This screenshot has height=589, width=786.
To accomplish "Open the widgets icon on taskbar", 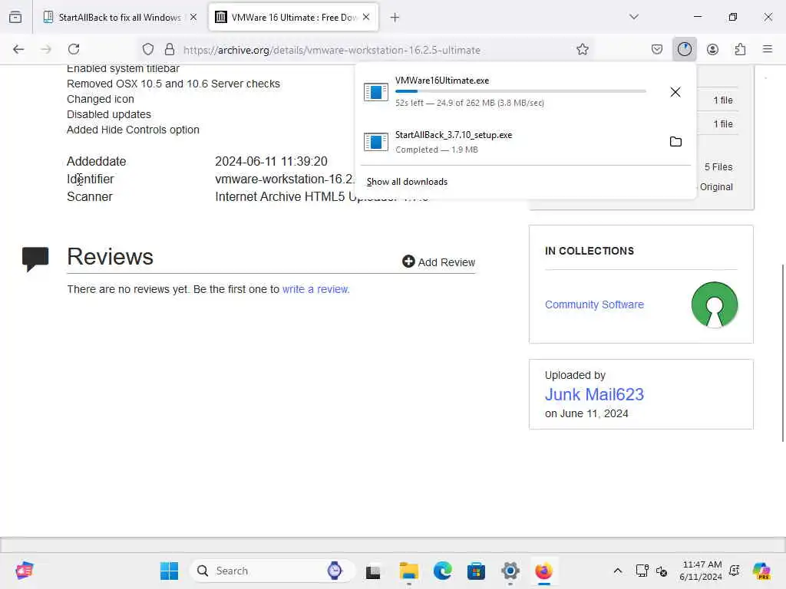I will coord(24,571).
